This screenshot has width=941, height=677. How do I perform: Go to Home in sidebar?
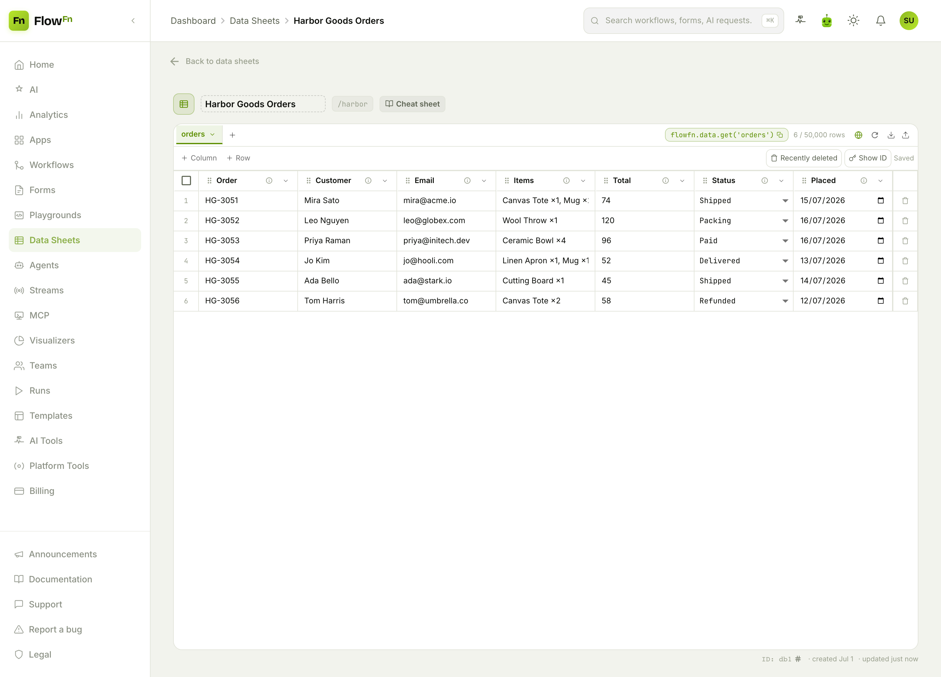pyautogui.click(x=75, y=65)
